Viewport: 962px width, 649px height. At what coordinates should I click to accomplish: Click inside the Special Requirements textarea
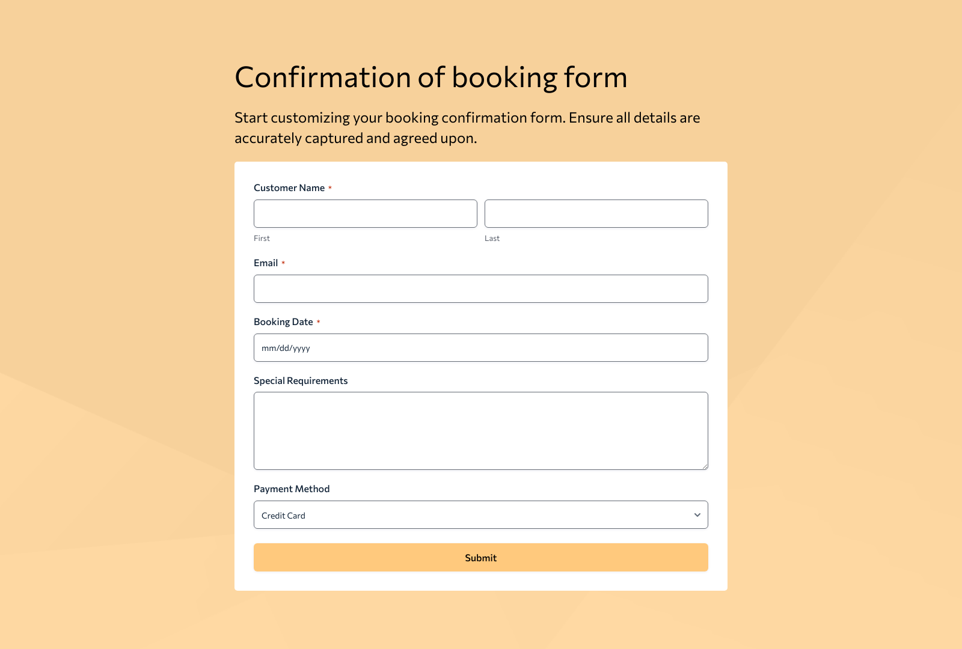coord(480,430)
